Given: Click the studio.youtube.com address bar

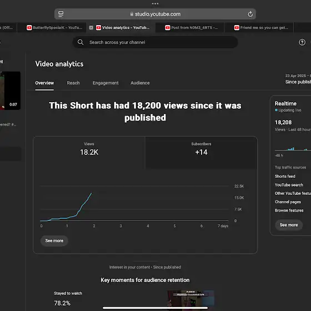Looking at the screenshot, I should [x=155, y=14].
